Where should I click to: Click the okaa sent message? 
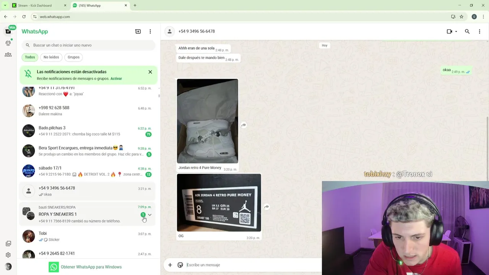(457, 70)
